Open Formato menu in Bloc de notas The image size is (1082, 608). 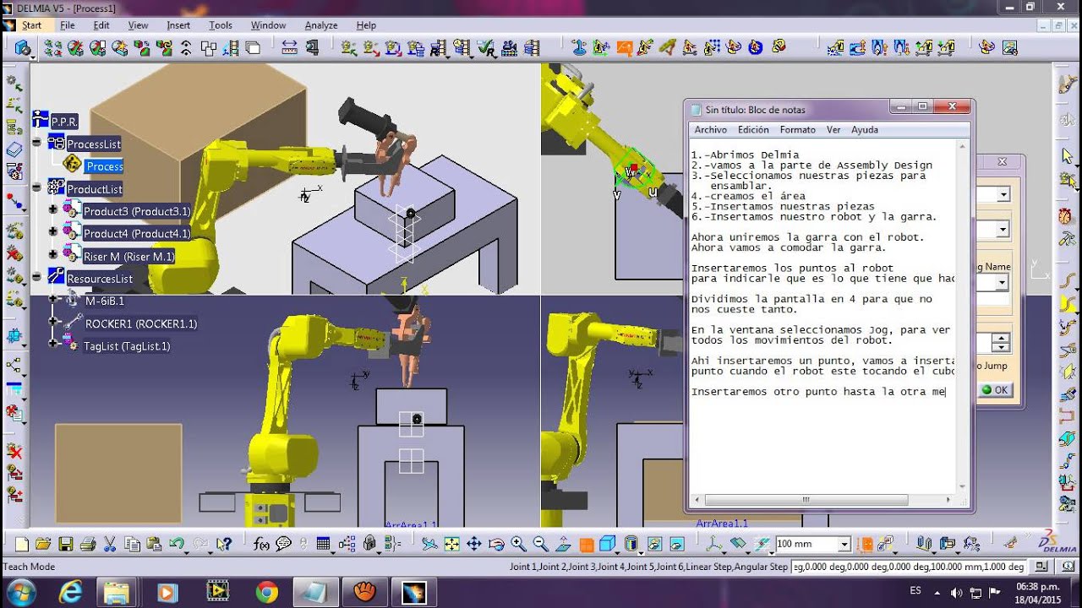click(x=798, y=129)
